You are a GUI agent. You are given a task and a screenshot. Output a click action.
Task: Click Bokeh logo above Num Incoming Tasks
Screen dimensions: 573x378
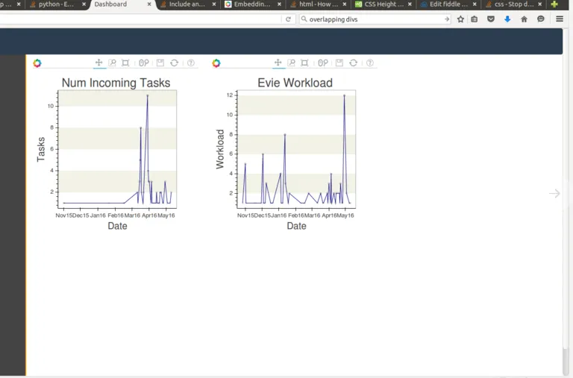point(37,63)
